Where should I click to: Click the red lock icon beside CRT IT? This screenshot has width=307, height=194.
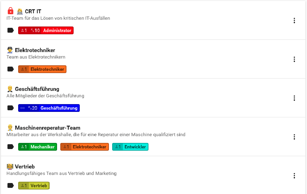(10, 11)
